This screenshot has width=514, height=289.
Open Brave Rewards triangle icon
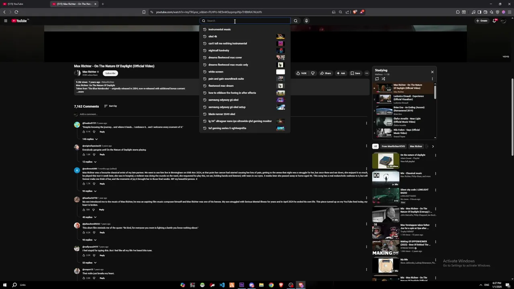pyautogui.click(x=362, y=12)
